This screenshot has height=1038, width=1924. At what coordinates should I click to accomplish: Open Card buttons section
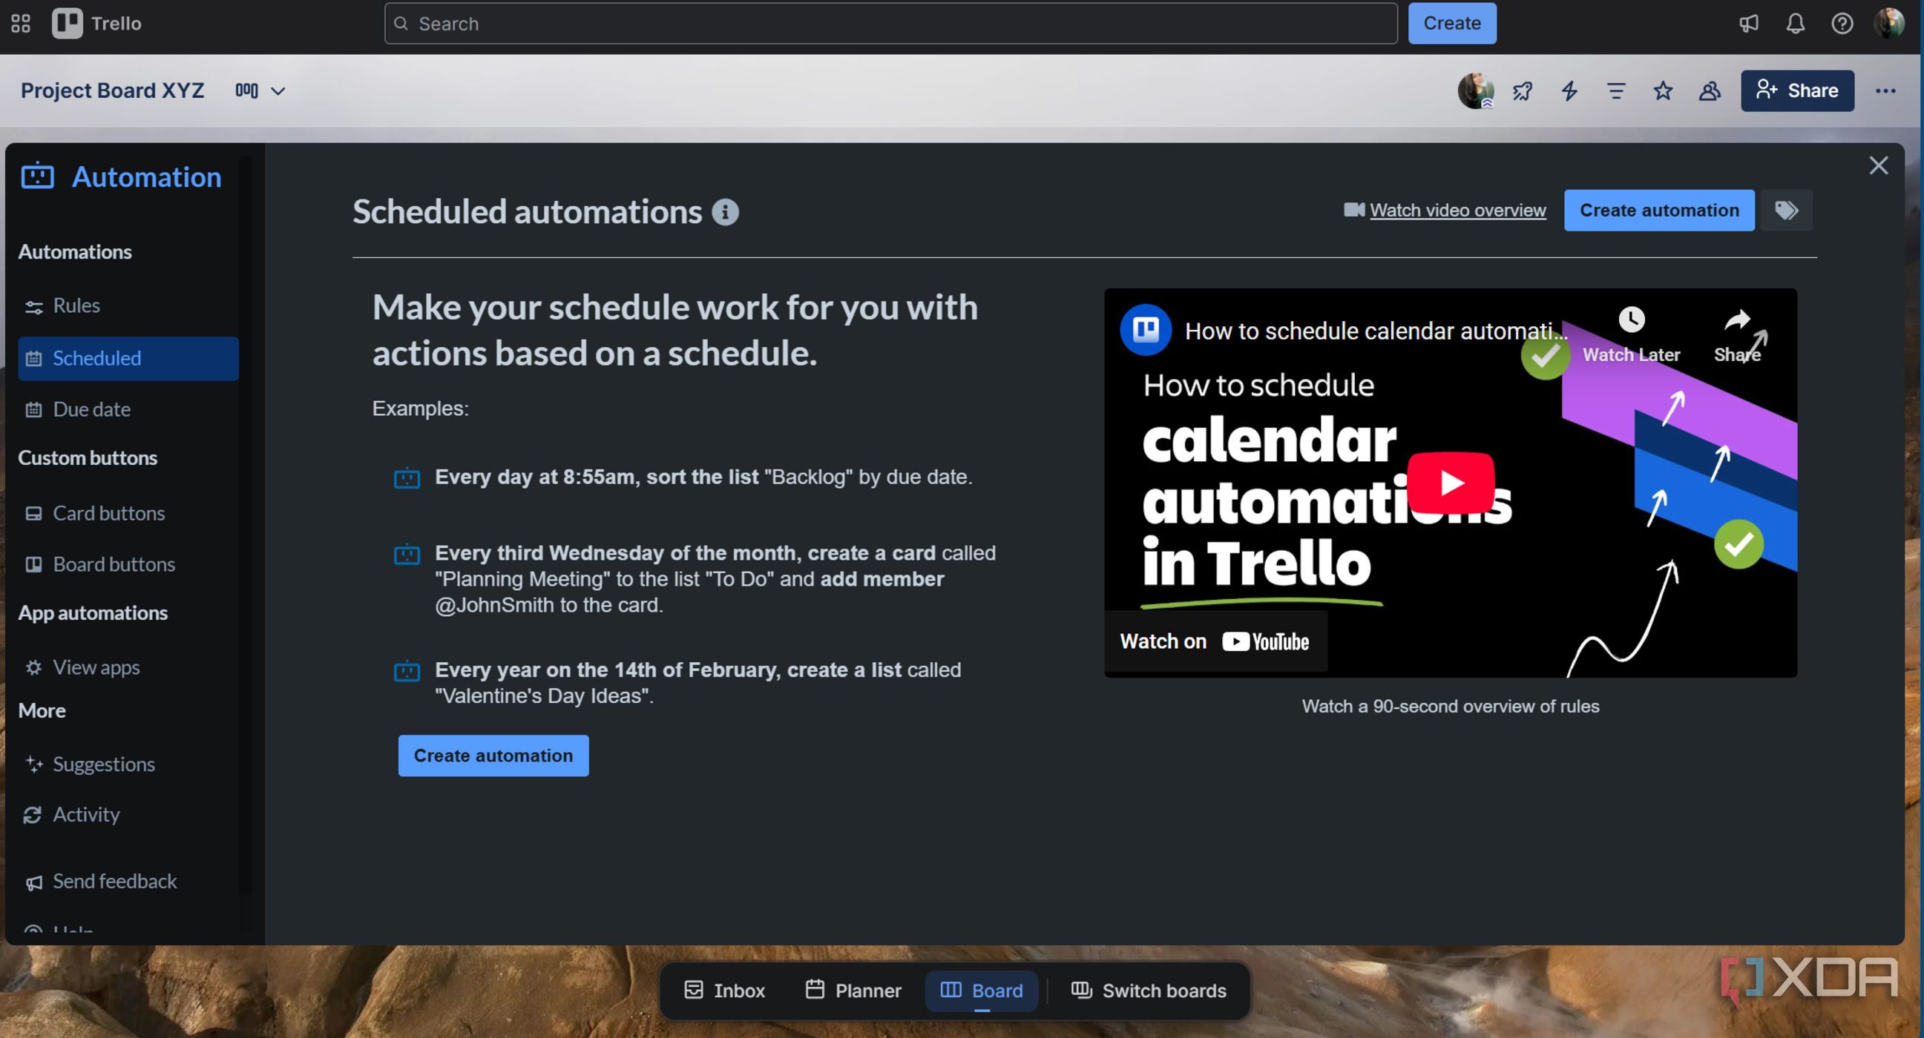tap(128, 513)
